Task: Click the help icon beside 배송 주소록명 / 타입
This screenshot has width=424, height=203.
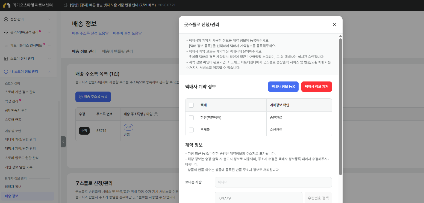Action: pos(156,114)
